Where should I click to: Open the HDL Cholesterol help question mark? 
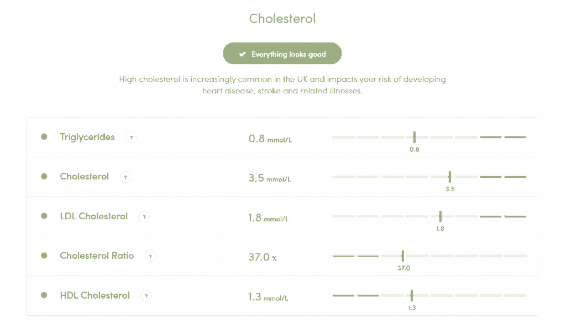[x=146, y=296]
